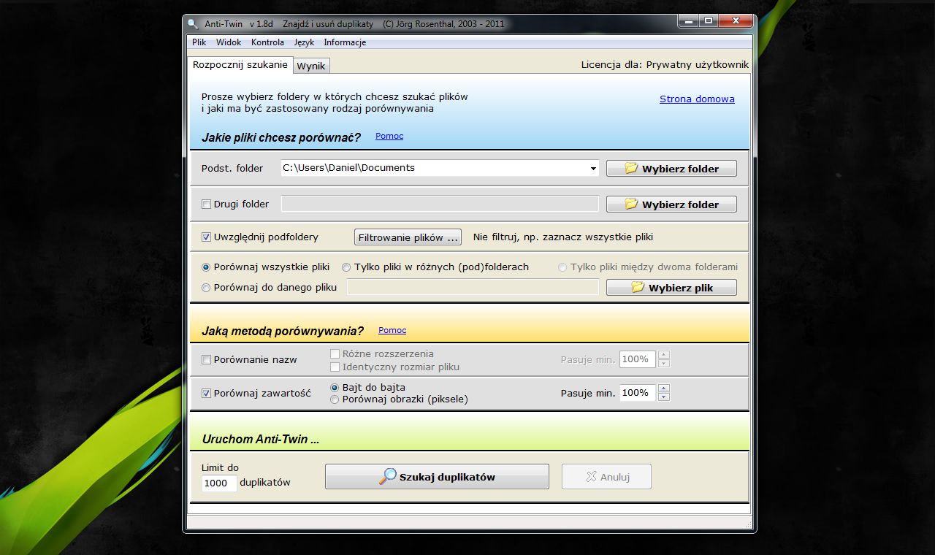Click magnifier icon on Szukaj duplikatów button
Image resolution: width=935 pixels, height=555 pixels.
[x=387, y=477]
